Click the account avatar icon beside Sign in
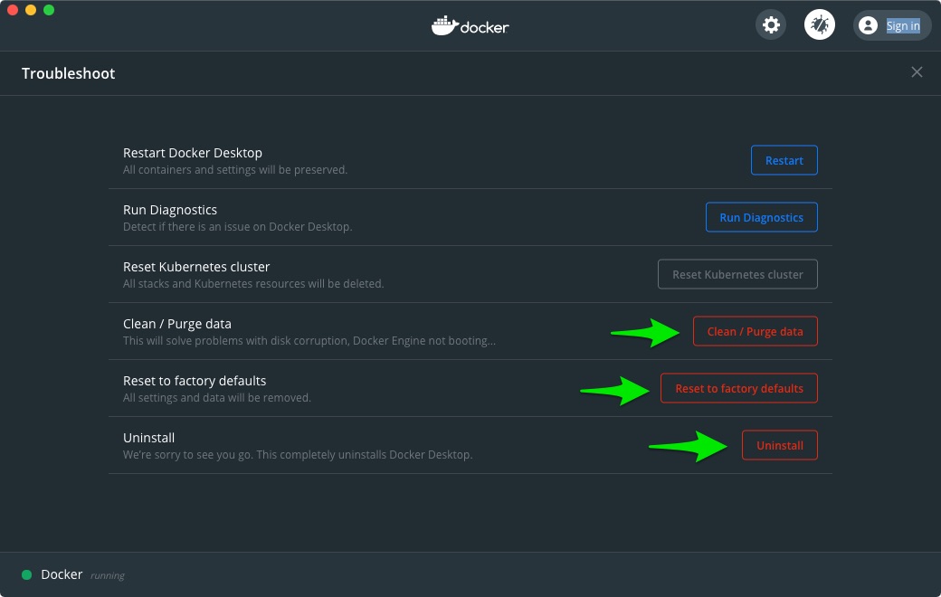The height and width of the screenshot is (597, 941). [868, 26]
